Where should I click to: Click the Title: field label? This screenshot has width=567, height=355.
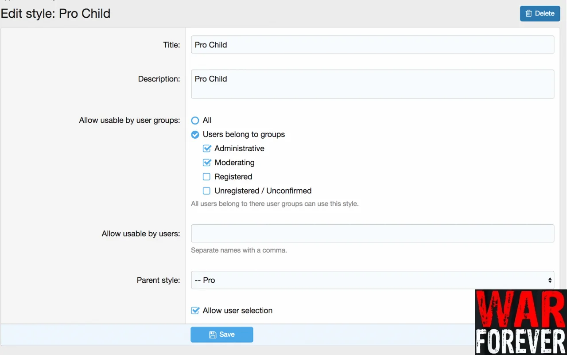pos(171,45)
